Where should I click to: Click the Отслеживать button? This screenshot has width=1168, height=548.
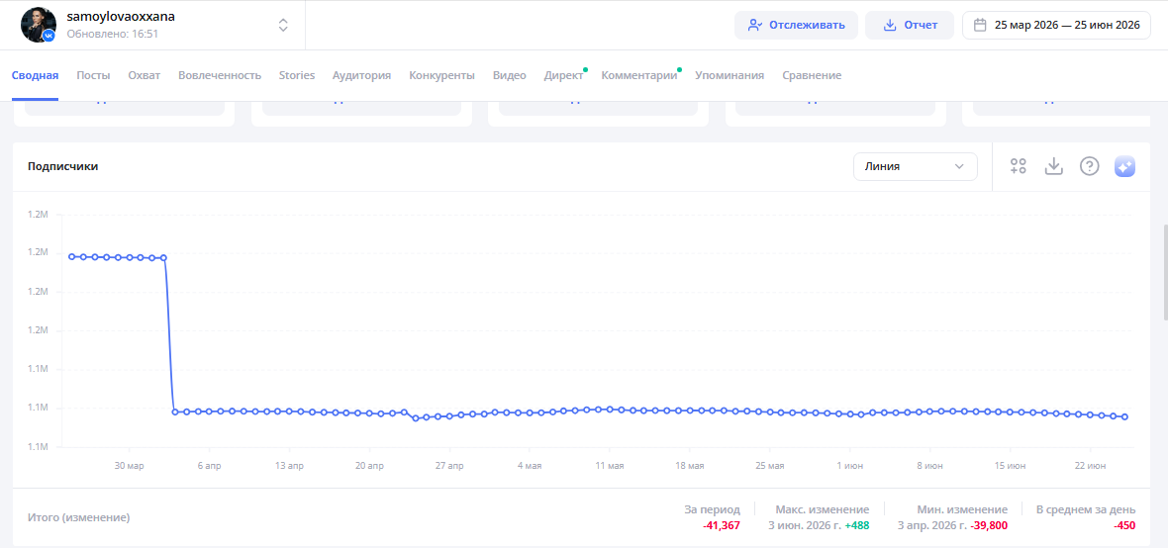(796, 25)
